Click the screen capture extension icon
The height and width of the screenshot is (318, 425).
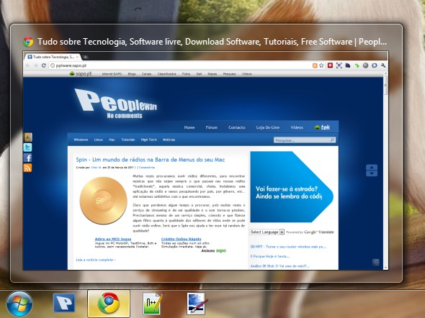tap(339, 65)
